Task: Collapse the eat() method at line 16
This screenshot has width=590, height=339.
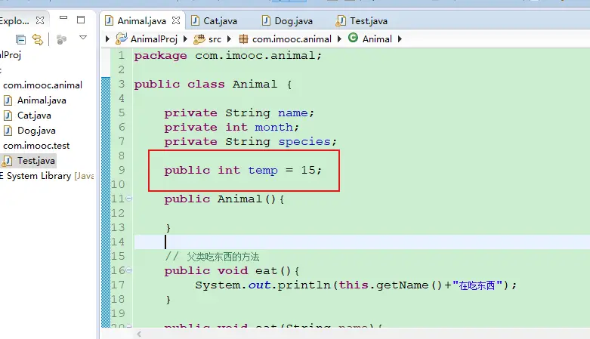Action: coord(128,270)
